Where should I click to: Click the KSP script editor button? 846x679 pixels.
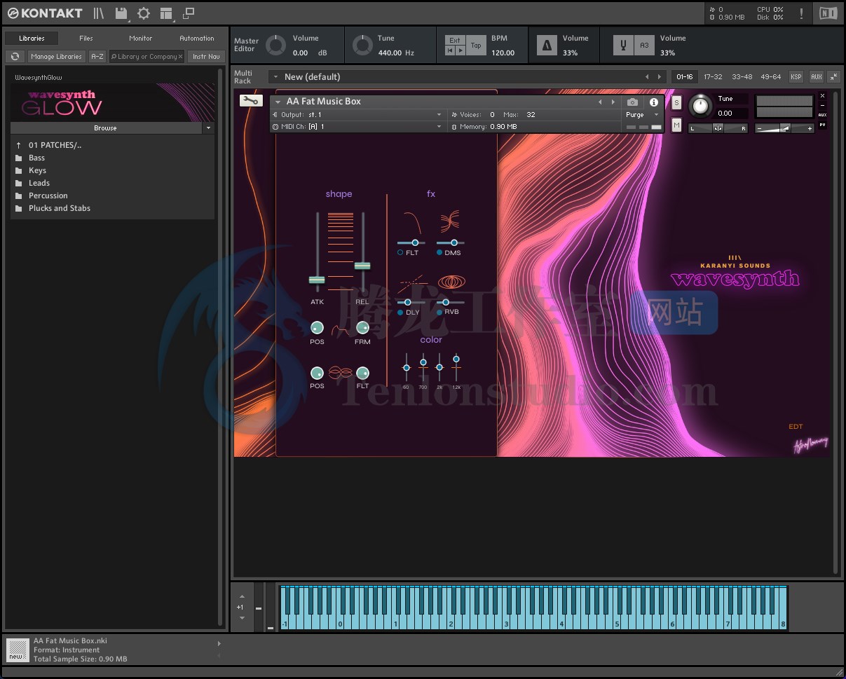coord(796,77)
